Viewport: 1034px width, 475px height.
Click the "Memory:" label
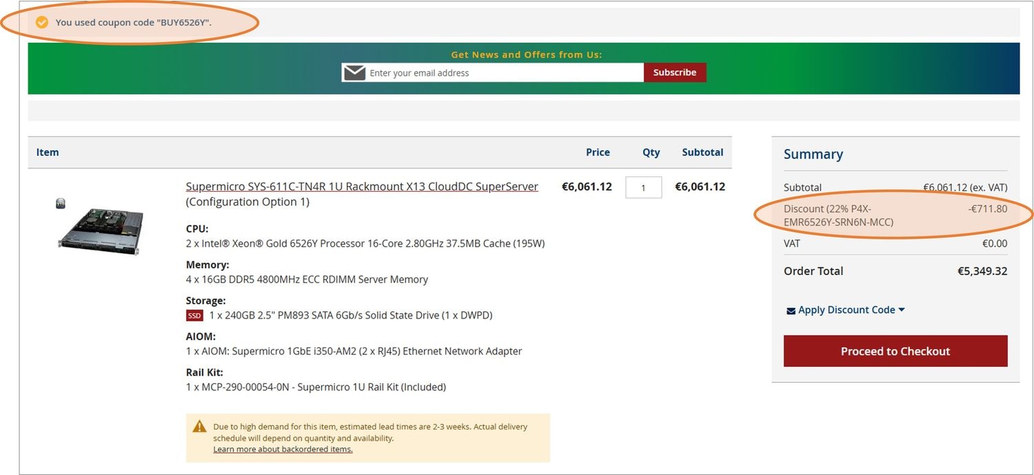(207, 265)
